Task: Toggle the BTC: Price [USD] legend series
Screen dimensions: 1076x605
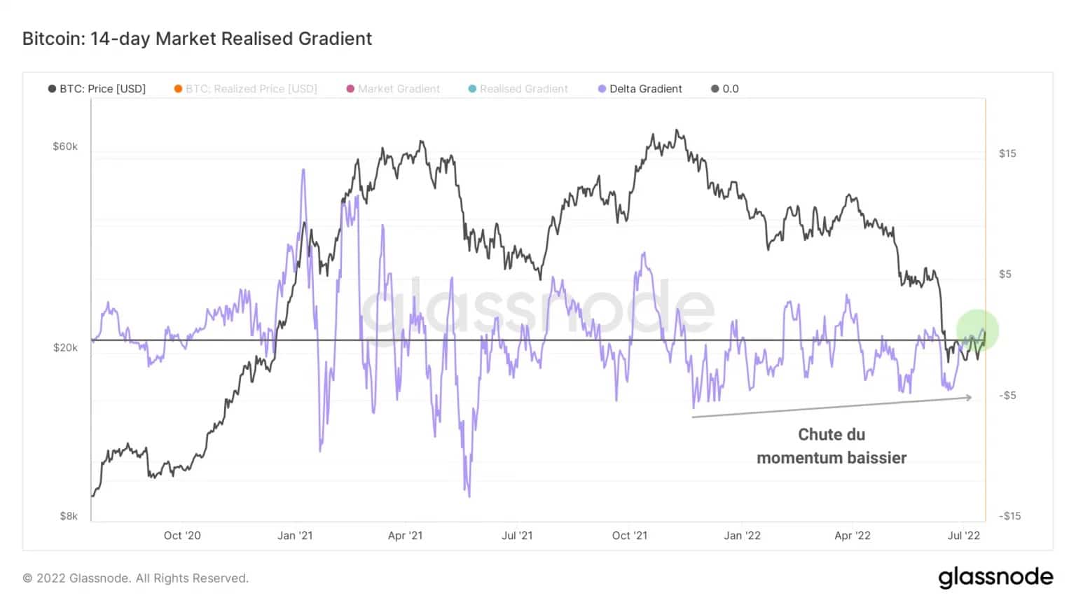Action: tap(97, 89)
